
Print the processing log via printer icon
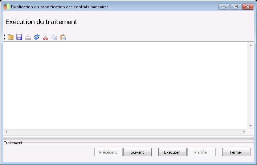[x=28, y=37]
